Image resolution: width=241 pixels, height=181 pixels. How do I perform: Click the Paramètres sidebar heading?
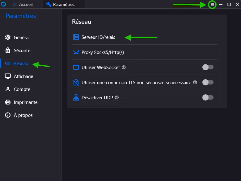[x=21, y=16]
